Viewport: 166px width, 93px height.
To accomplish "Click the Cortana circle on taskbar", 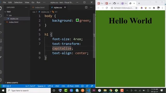I will [x=54, y=90].
